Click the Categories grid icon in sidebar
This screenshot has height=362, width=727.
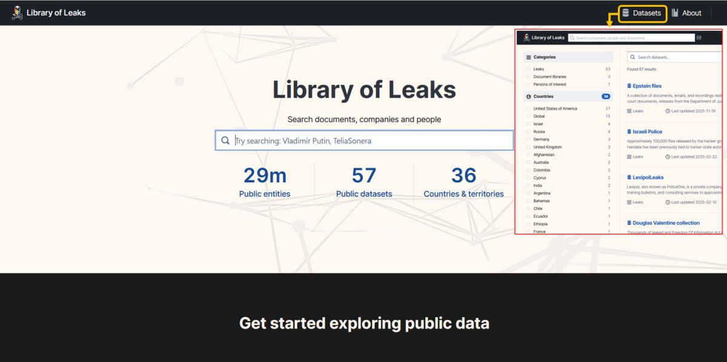[528, 57]
